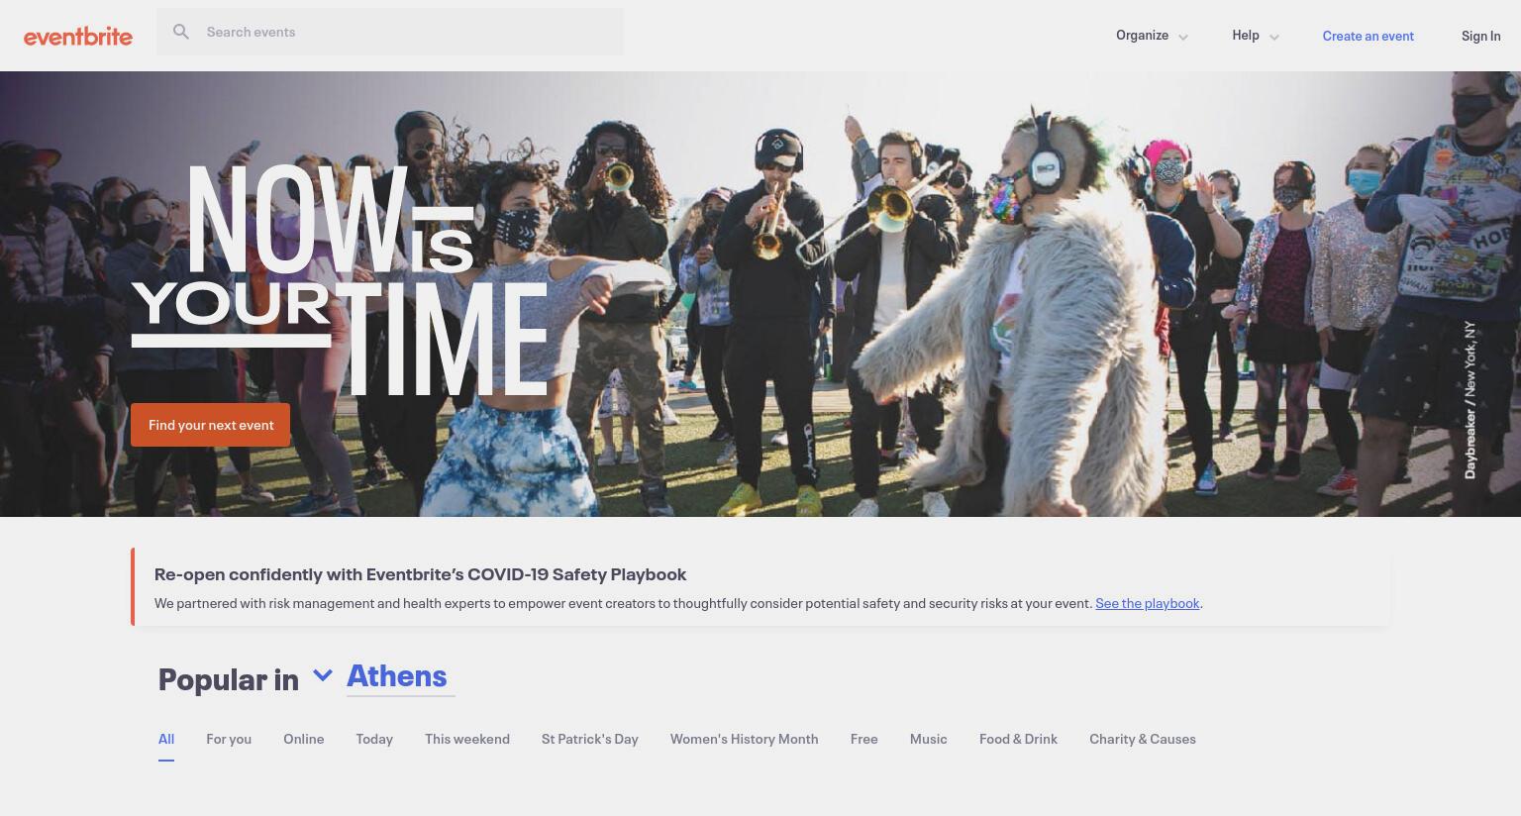The image size is (1521, 816).
Task: Click Find your next event button
Action: click(x=211, y=425)
